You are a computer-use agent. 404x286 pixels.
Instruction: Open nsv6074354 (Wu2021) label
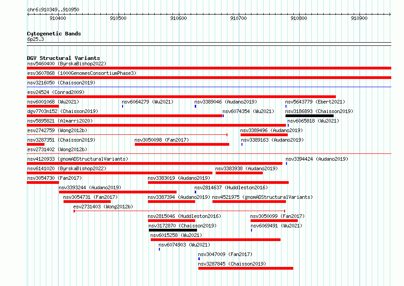pyautogui.click(x=248, y=111)
